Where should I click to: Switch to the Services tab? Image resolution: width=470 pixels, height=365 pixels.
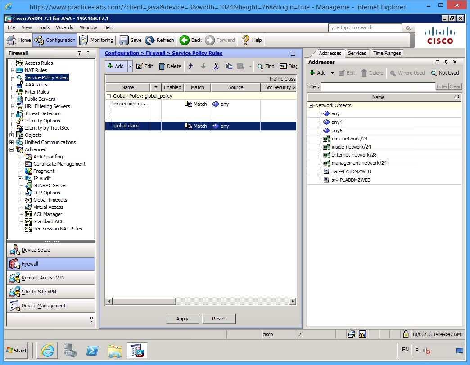tap(357, 53)
